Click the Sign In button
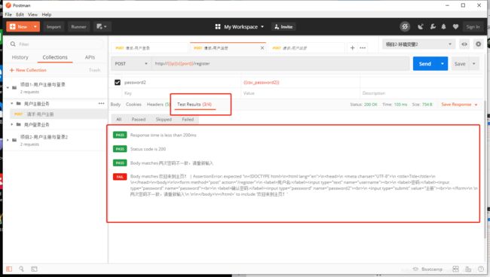The image size is (490, 277). point(473,27)
